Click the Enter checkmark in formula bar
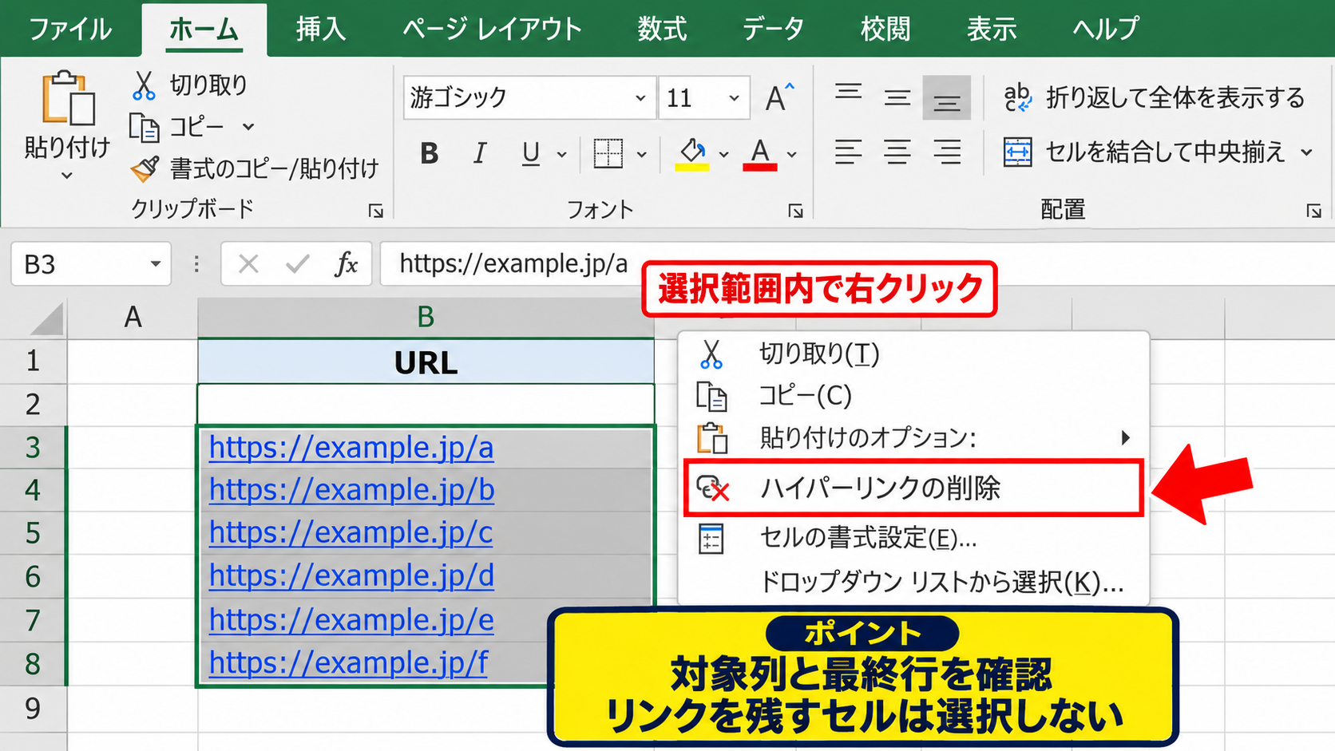 pyautogui.click(x=297, y=263)
